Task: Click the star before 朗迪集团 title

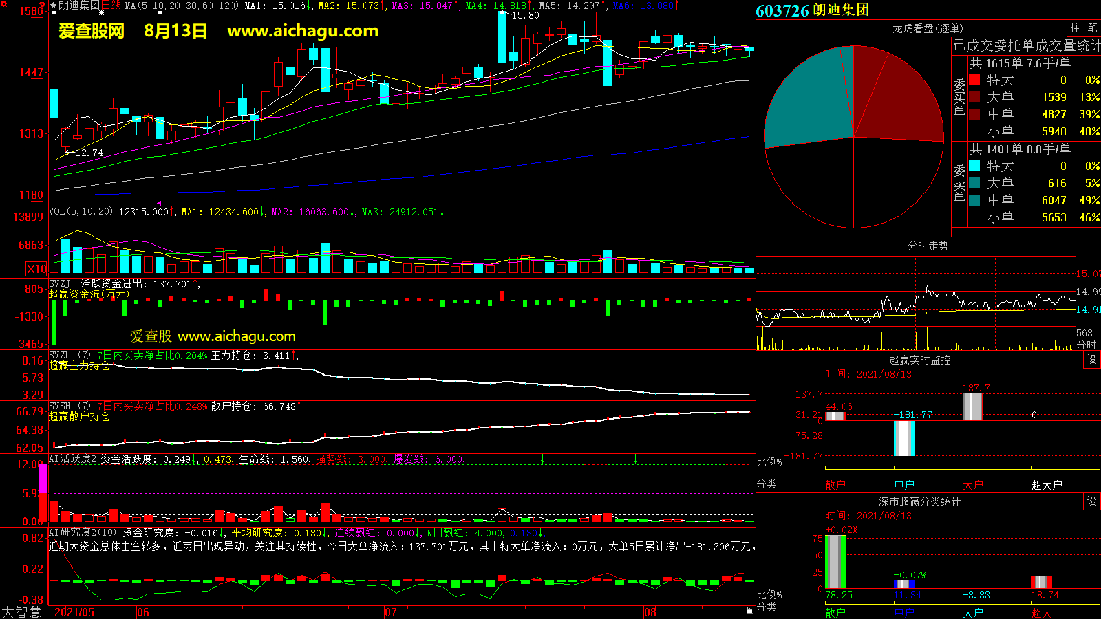Action: 54,6
